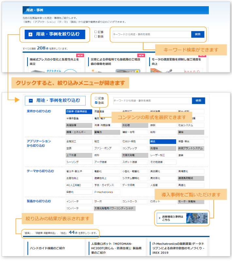This screenshot has width=232, height=261.
Task: Select the コンプレッサ application tag
Action: [135, 148]
